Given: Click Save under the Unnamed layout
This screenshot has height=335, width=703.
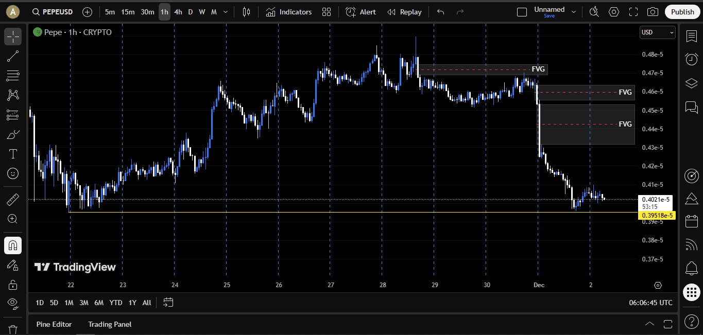Looking at the screenshot, I should 549,16.
